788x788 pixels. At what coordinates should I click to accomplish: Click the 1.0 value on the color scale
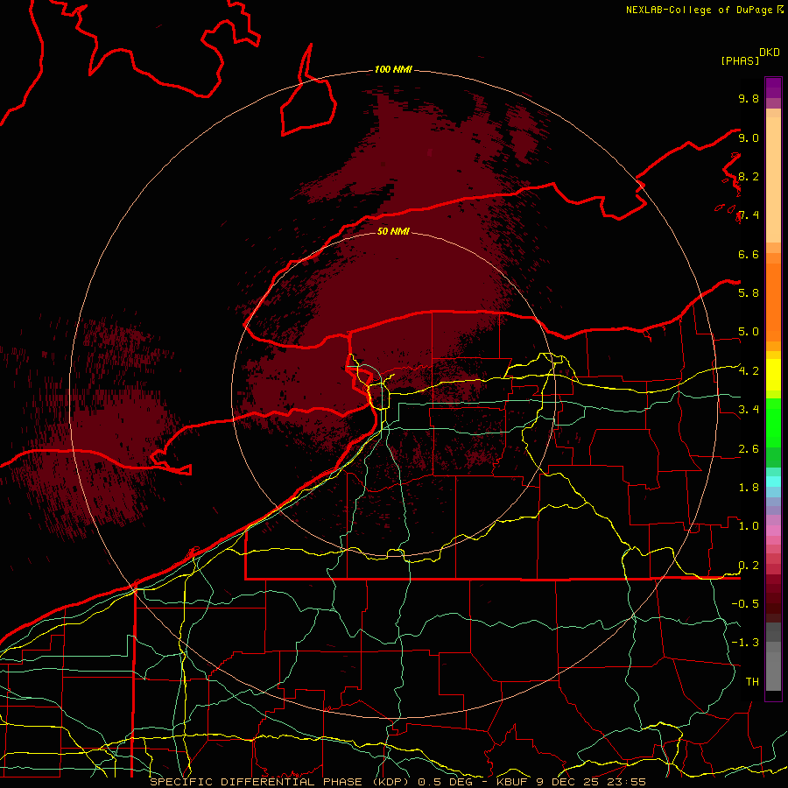coord(749,525)
